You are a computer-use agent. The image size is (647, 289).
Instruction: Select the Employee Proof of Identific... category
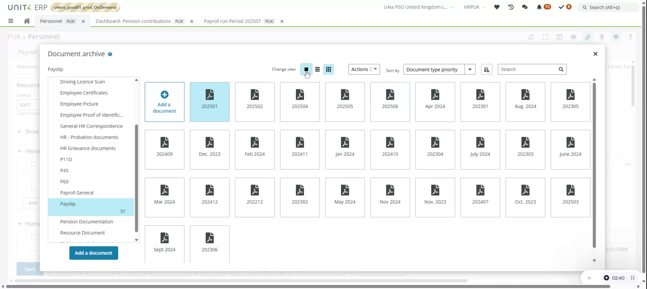[91, 115]
